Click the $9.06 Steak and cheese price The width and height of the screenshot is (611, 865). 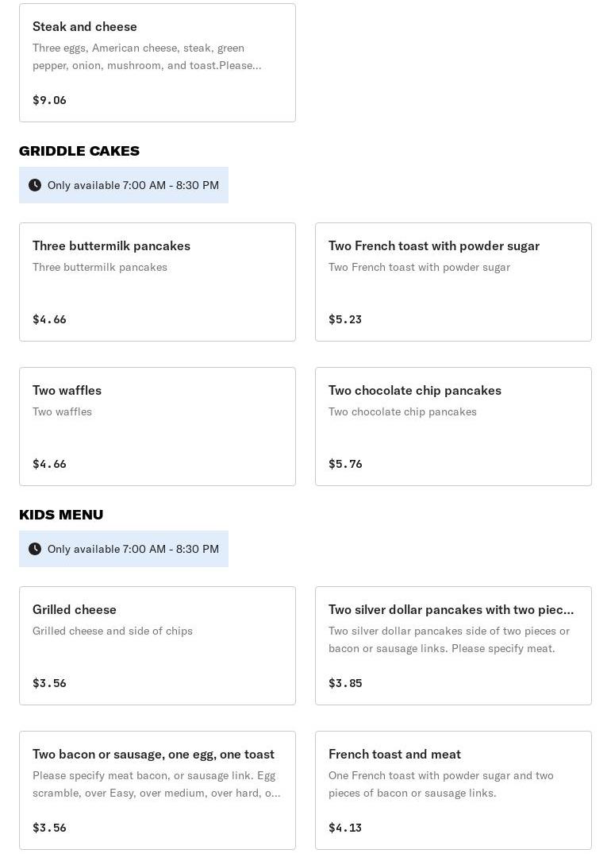click(x=49, y=100)
